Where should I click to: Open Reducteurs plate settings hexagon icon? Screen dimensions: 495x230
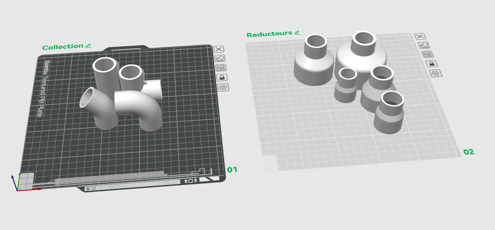coord(436,73)
